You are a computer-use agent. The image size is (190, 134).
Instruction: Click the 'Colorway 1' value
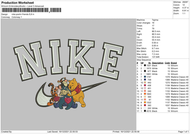point(17,17)
